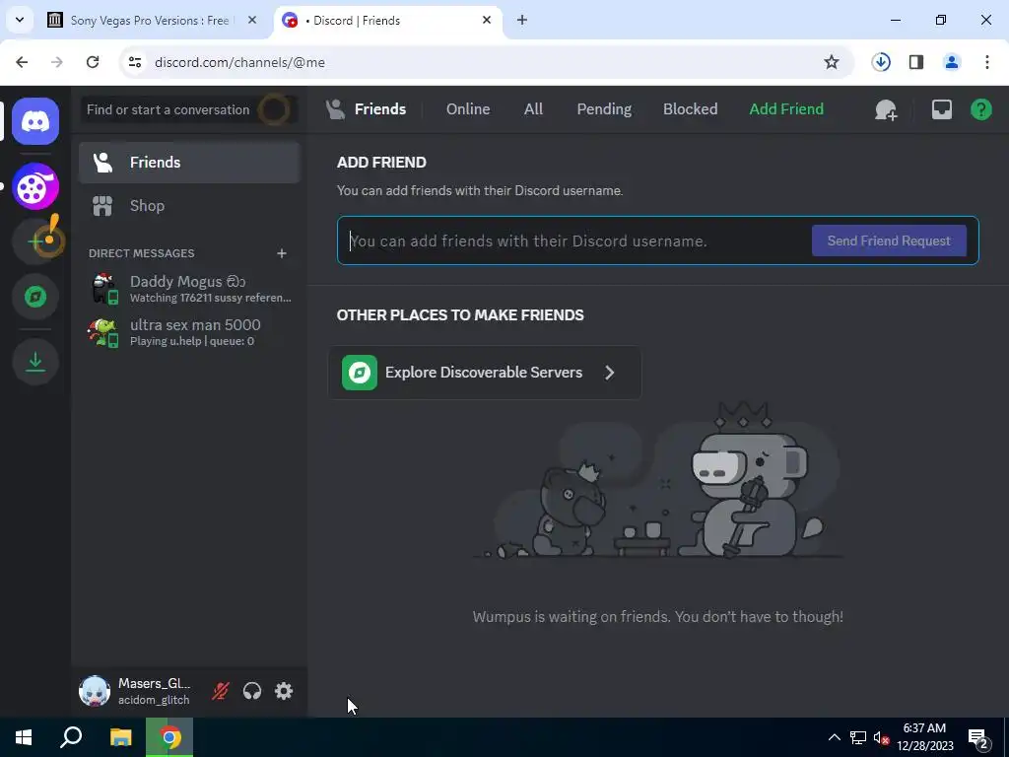Open tab search dropdown arrow
This screenshot has height=757, width=1009.
[x=20, y=21]
